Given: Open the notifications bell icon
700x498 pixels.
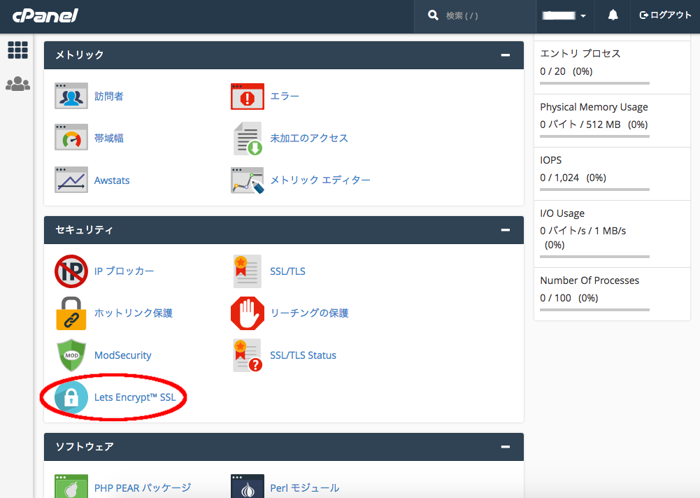Looking at the screenshot, I should (613, 15).
